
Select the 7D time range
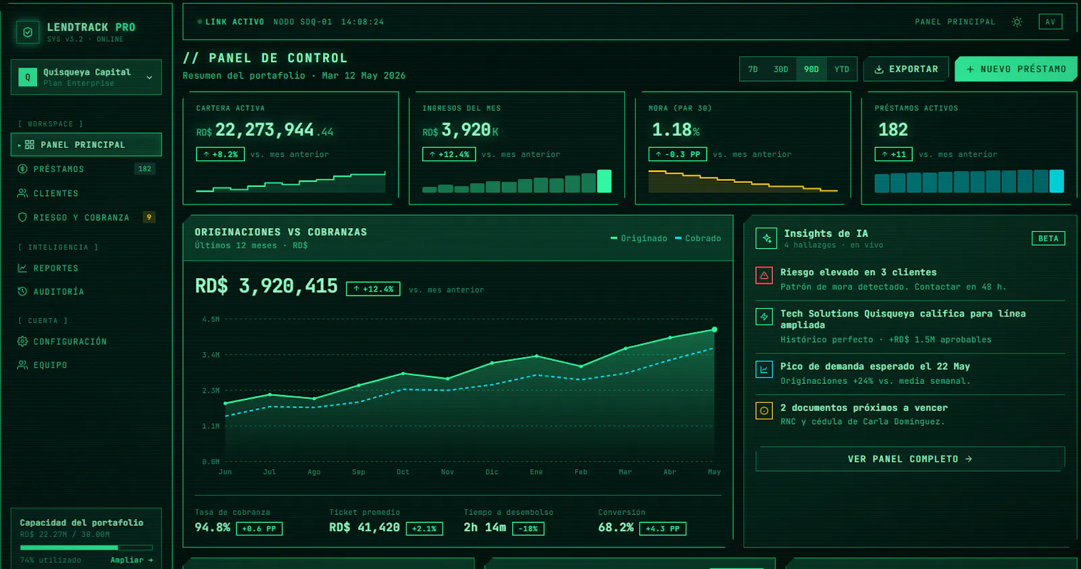pos(753,70)
